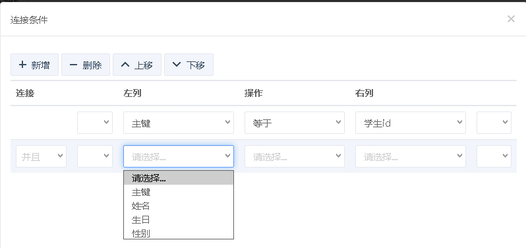
Task: Click the 左列 column header
Action: [132, 93]
